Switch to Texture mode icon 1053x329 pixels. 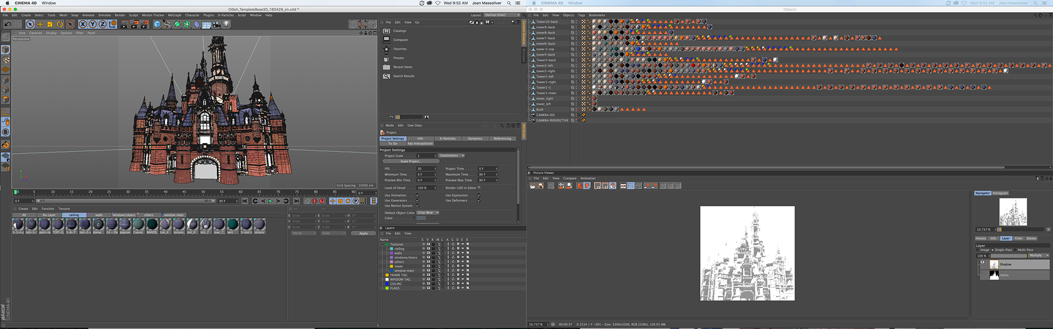[x=5, y=60]
